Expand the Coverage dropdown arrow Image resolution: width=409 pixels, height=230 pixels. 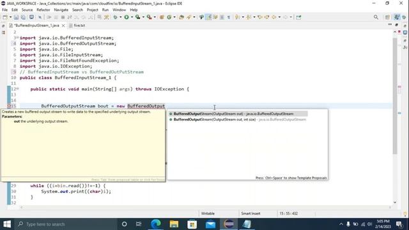click(143, 17)
